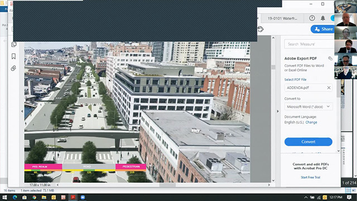357x201 pixels.
Task: Open notifications bell in Acrobat
Action: coord(323,18)
